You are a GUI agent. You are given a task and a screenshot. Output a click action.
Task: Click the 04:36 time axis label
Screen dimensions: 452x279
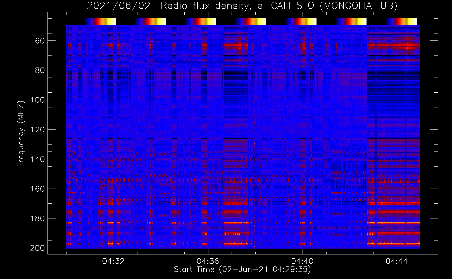coord(208,261)
